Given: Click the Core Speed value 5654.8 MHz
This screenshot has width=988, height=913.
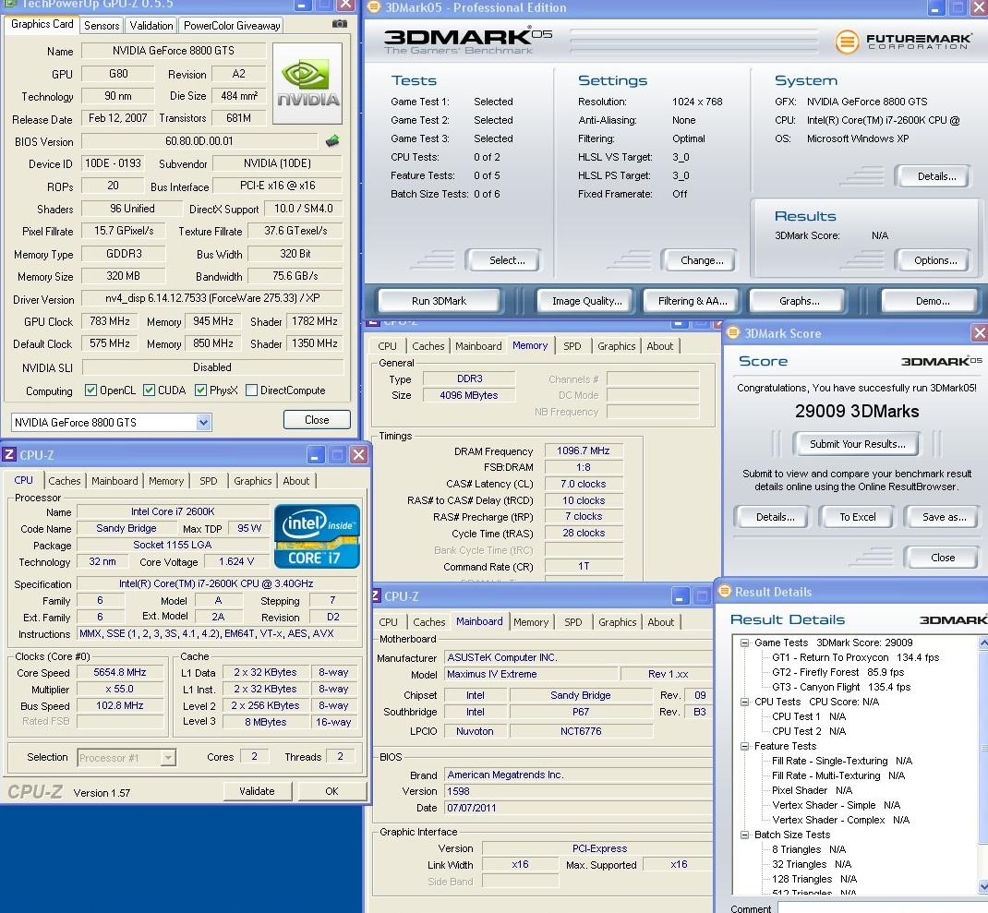Looking at the screenshot, I should (x=120, y=672).
